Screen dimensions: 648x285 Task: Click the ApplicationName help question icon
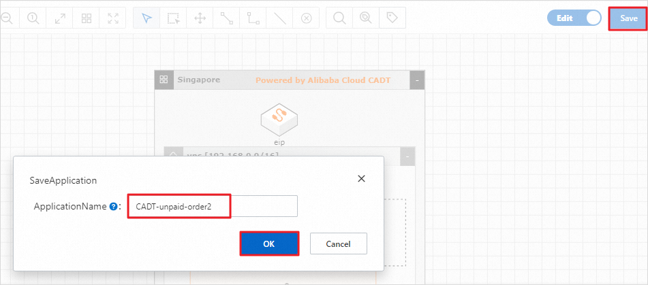[x=113, y=206]
